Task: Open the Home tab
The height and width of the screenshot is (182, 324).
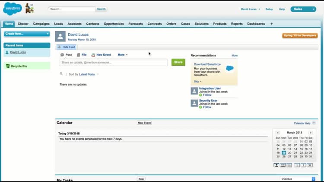Action: (9, 24)
